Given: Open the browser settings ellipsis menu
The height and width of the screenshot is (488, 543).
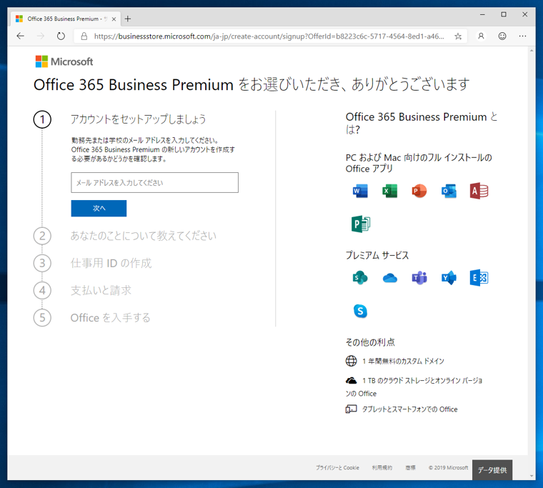Looking at the screenshot, I should [x=522, y=36].
